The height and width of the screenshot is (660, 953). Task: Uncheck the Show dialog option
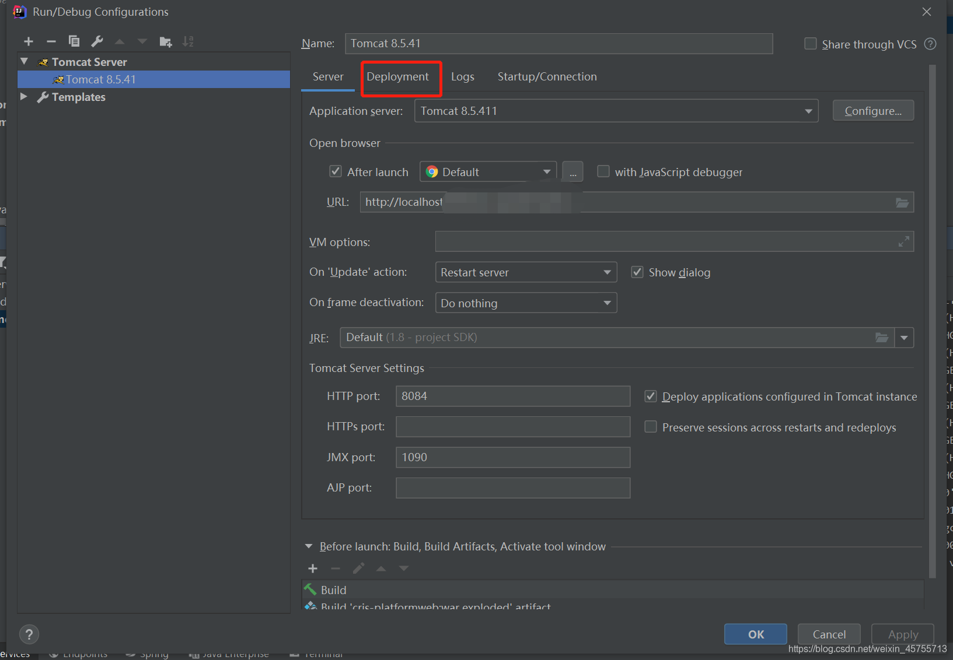(637, 272)
